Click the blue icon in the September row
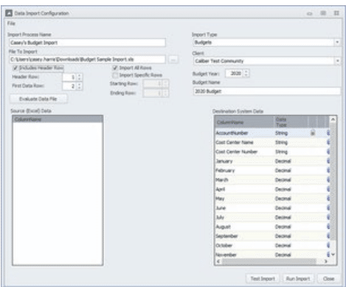 (328, 236)
